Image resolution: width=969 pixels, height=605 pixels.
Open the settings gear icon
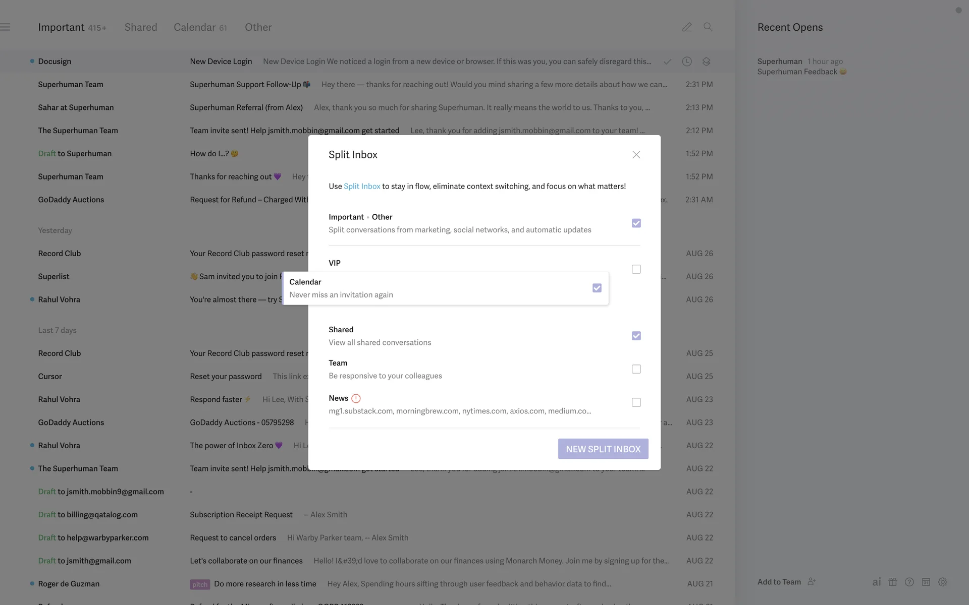943,582
